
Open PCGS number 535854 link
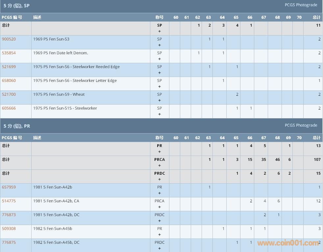tap(9, 53)
